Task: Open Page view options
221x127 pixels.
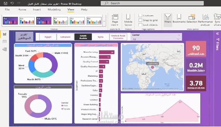Action: coord(115,20)
